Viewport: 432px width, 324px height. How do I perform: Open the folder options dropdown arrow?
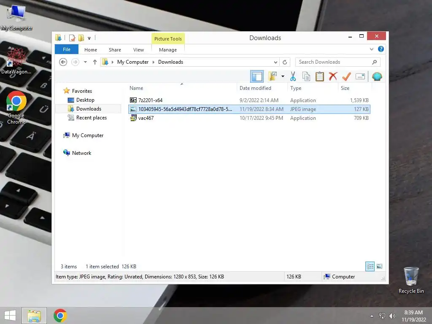(x=283, y=76)
